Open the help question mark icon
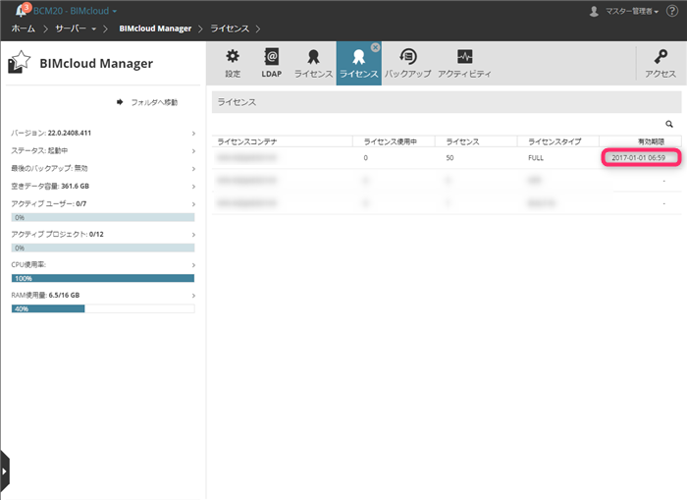This screenshot has height=500, width=687. [x=672, y=11]
